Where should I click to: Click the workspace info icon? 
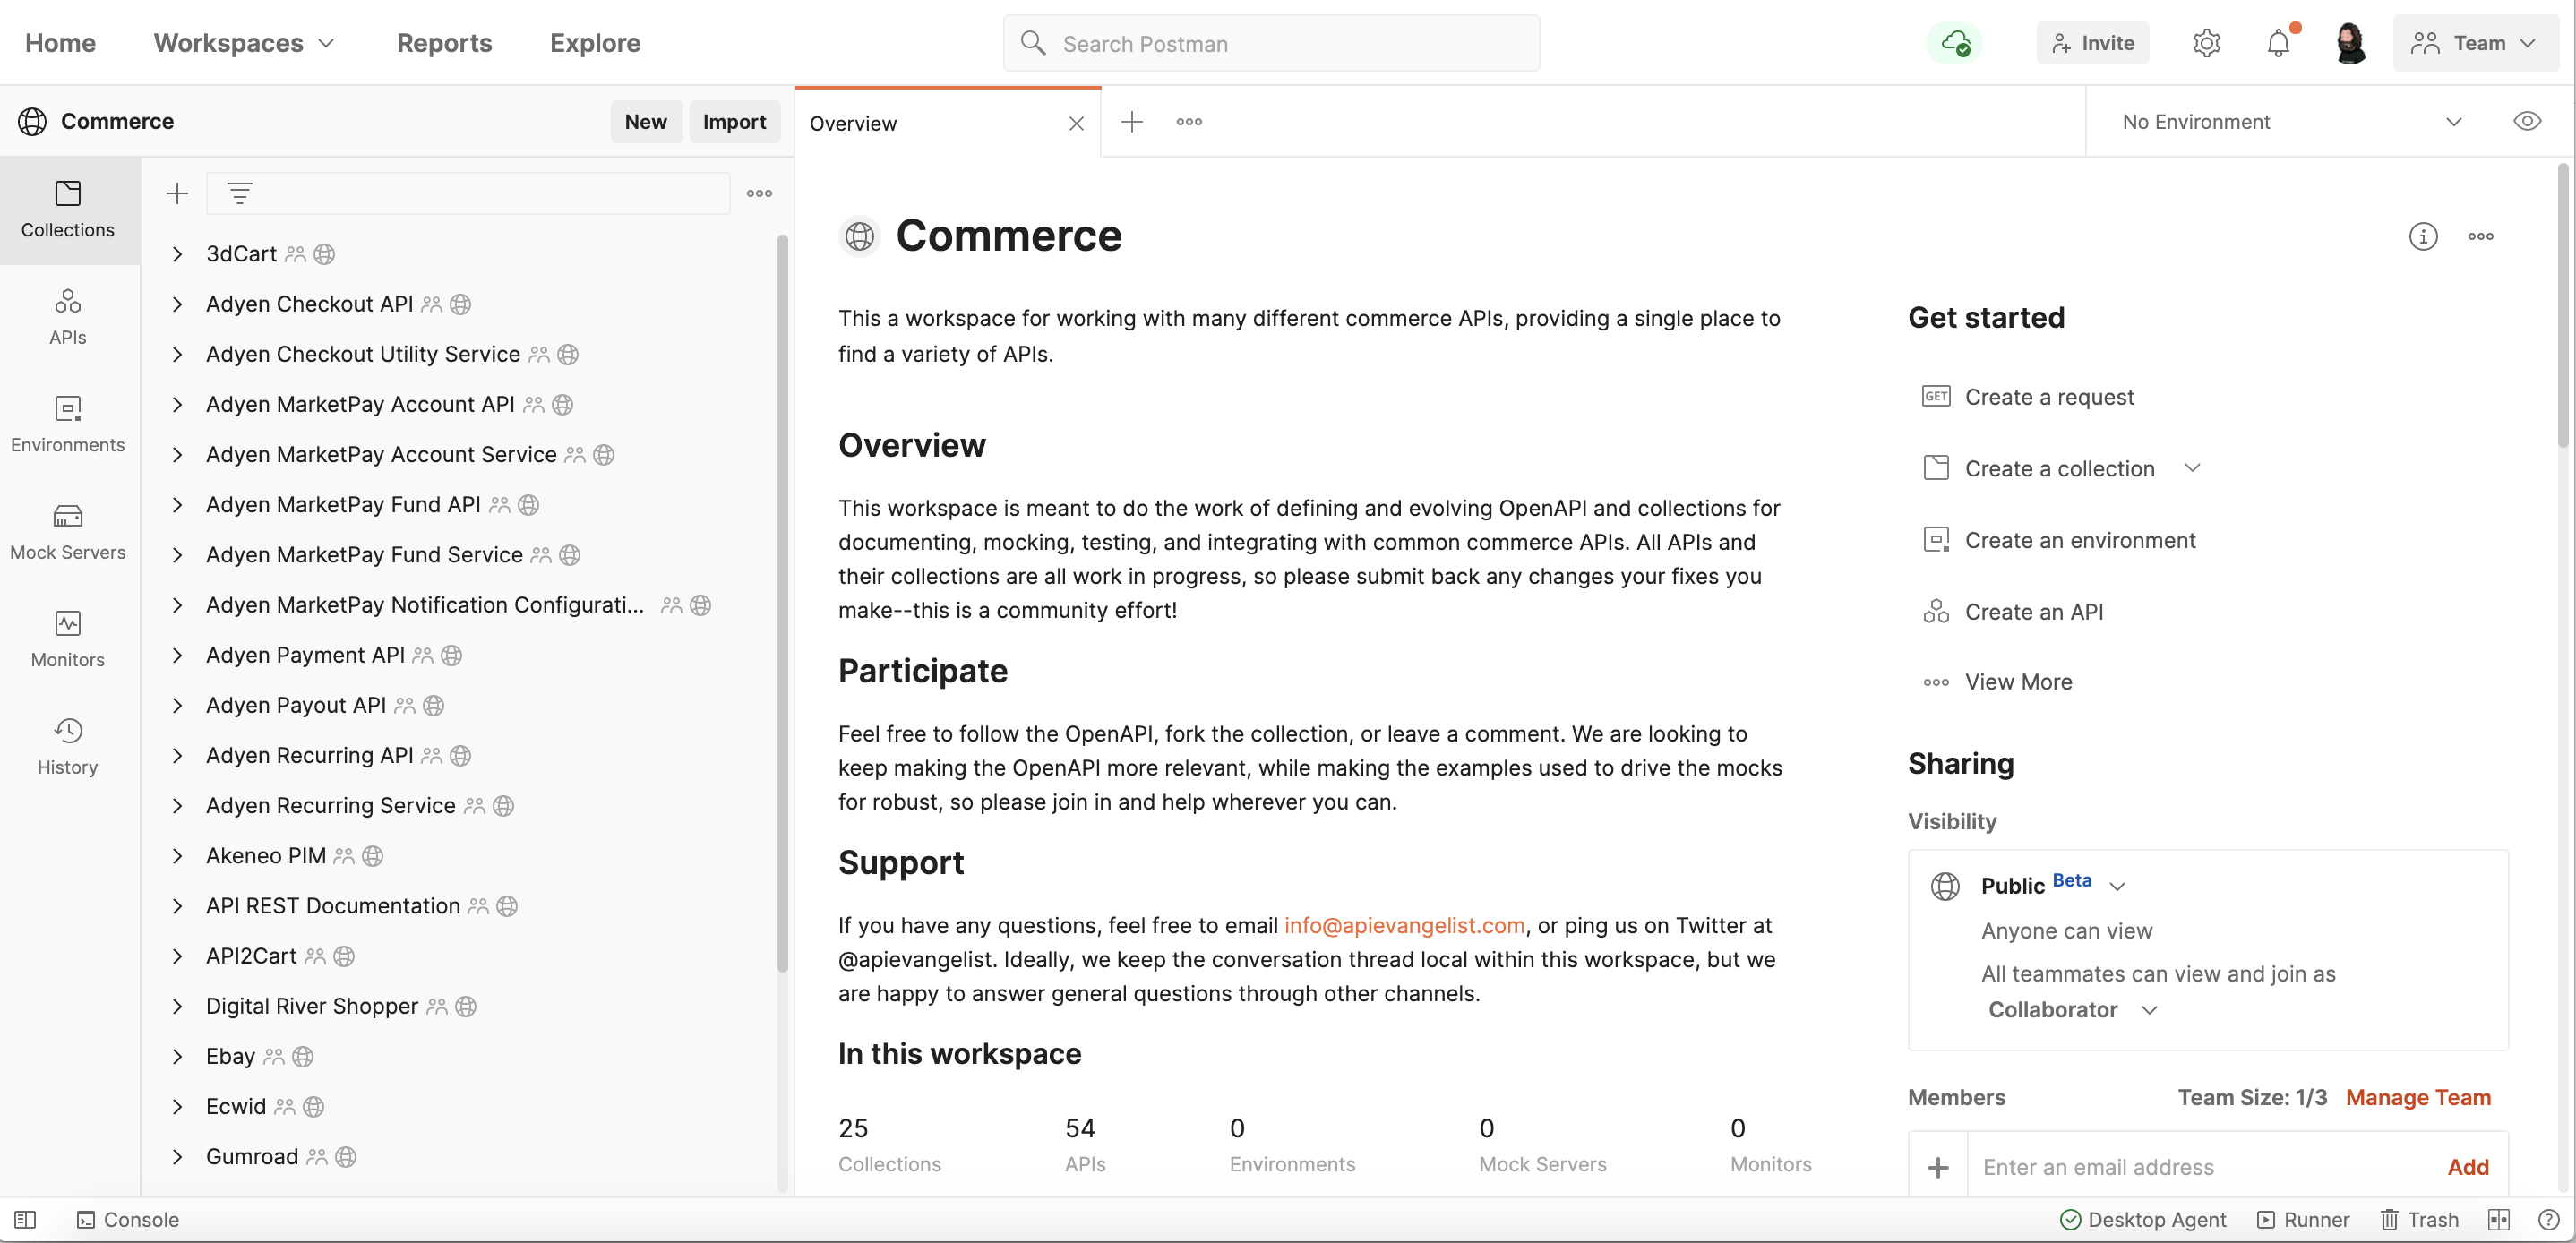2423,237
